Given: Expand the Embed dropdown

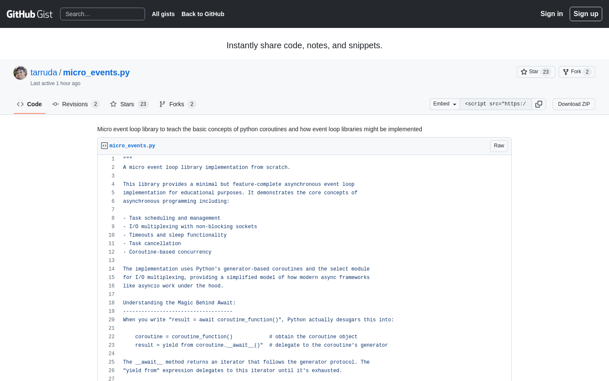Looking at the screenshot, I should click(445, 104).
